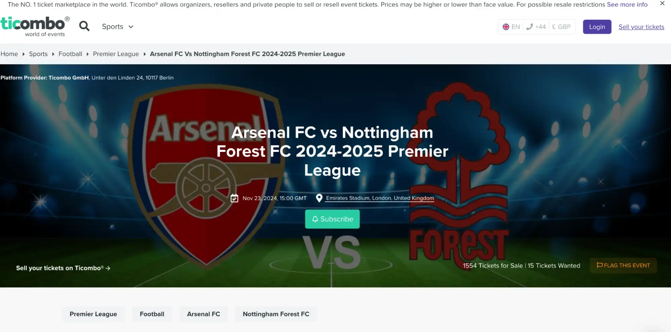Click the £ GBP currency icon
Viewport: 671px width, 332px height.
pyautogui.click(x=554, y=27)
